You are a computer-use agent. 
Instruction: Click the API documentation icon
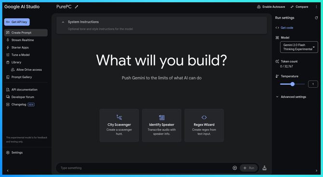(8, 89)
